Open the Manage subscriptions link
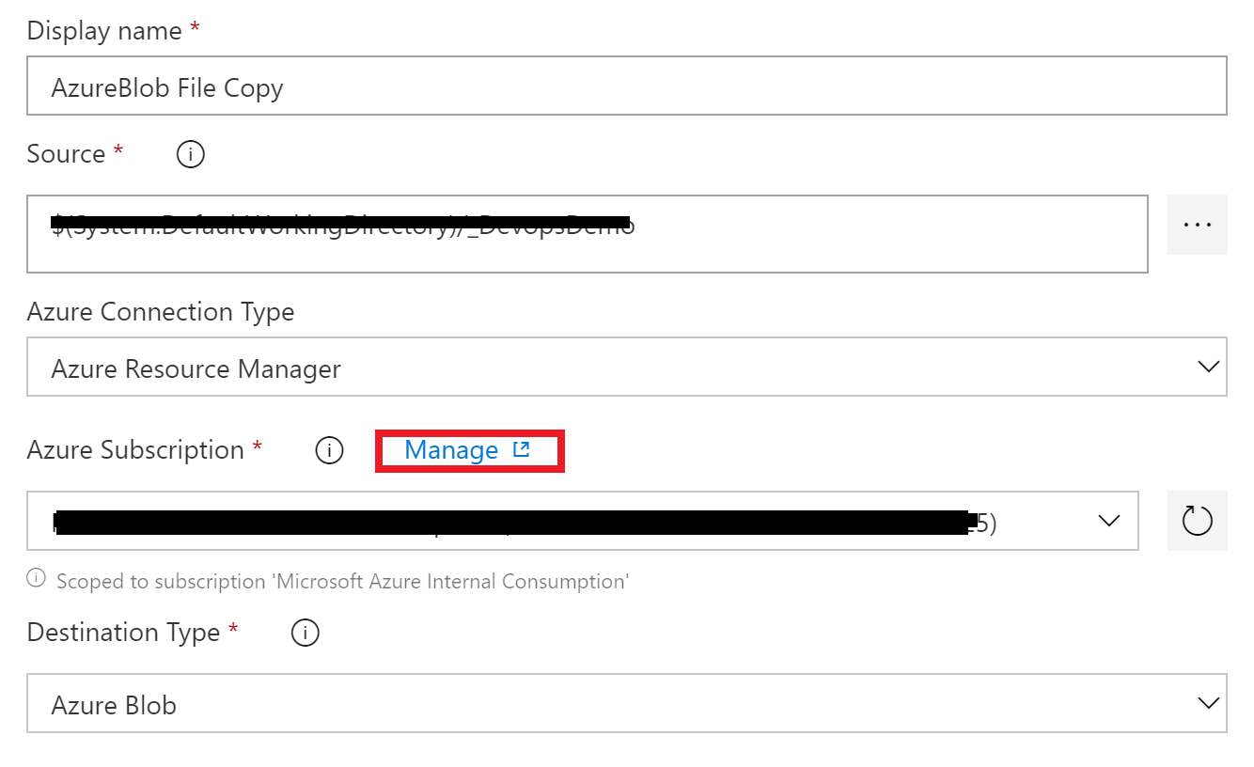 451,451
